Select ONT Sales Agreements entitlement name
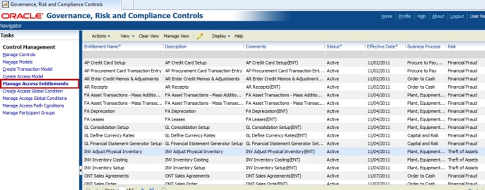The width and height of the screenshot is (485, 190). point(106,176)
